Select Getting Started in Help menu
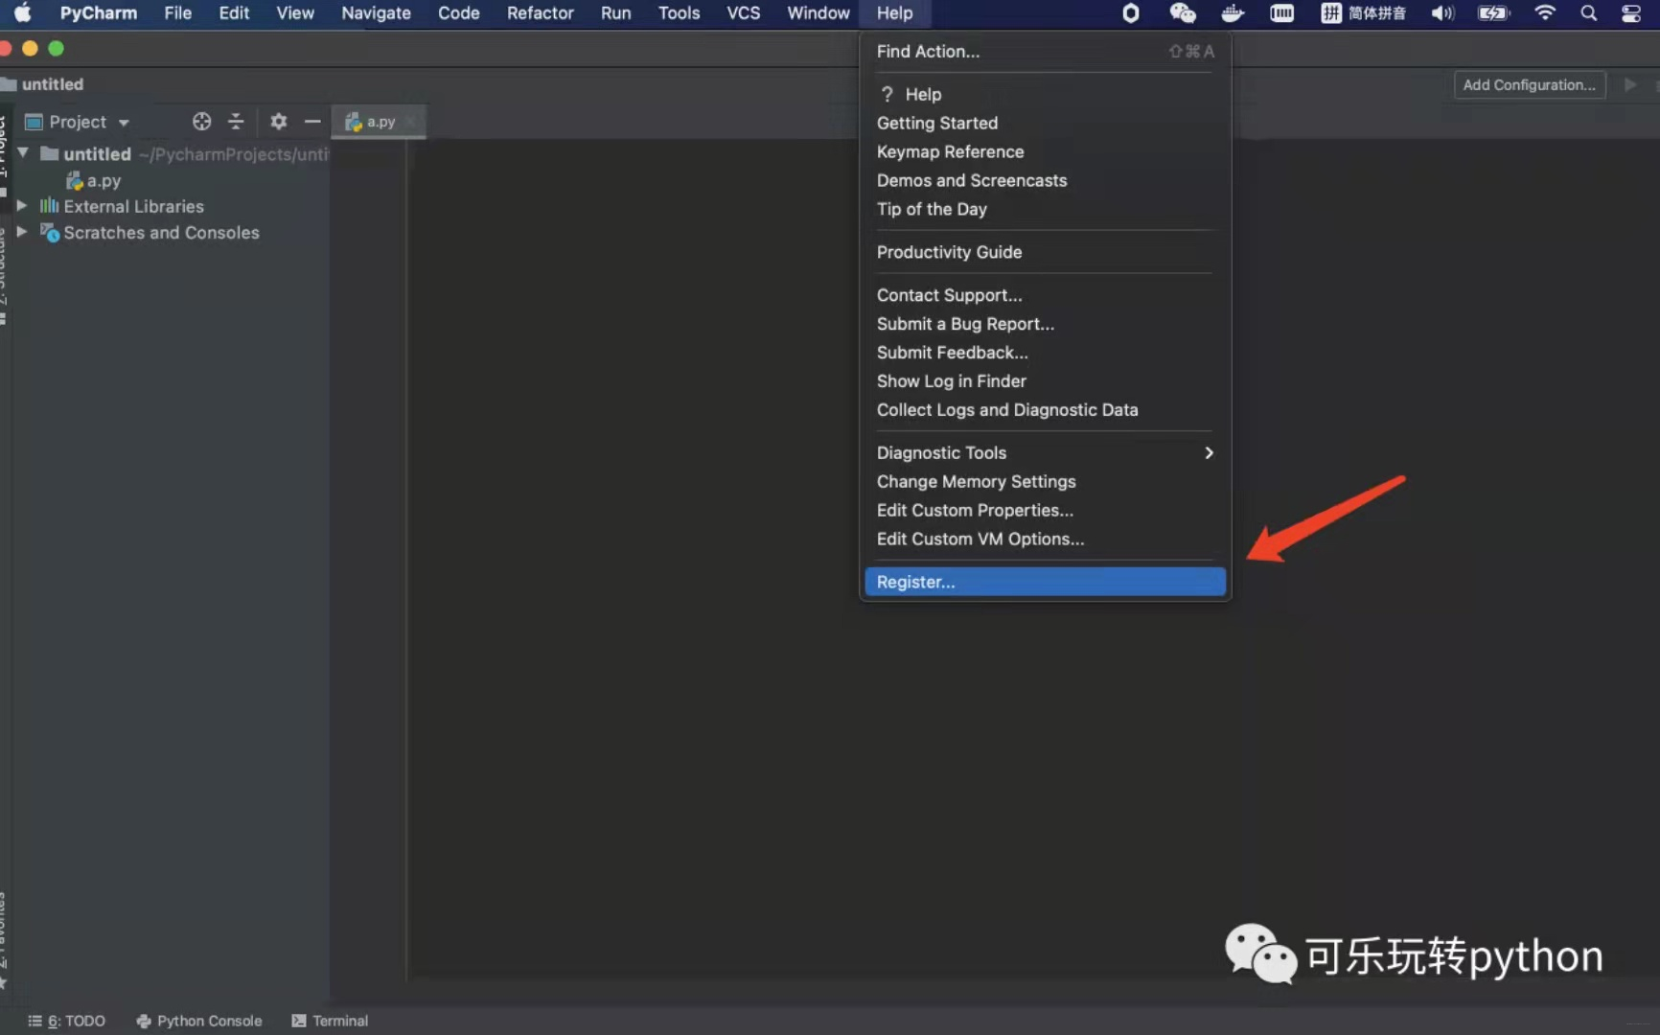Viewport: 1660px width, 1035px height. tap(1045, 123)
